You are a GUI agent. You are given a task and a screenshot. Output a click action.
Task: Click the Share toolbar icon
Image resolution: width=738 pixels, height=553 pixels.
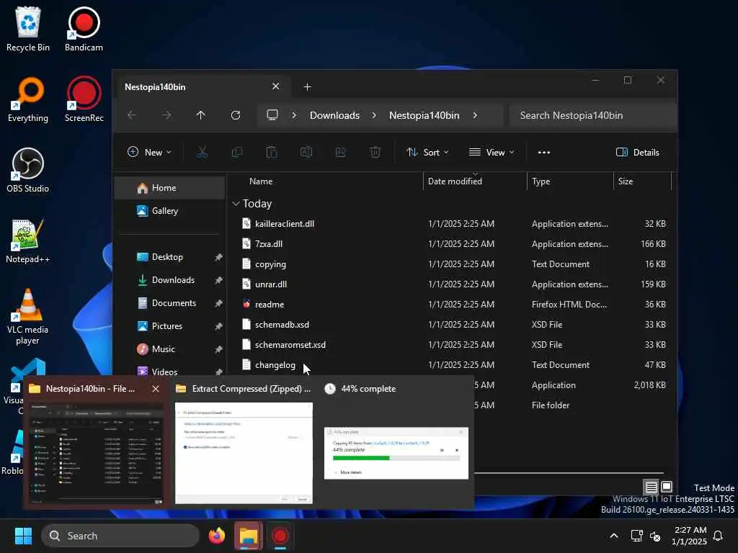341,153
